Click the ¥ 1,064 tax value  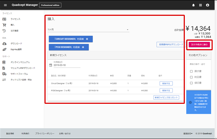(206, 37)
